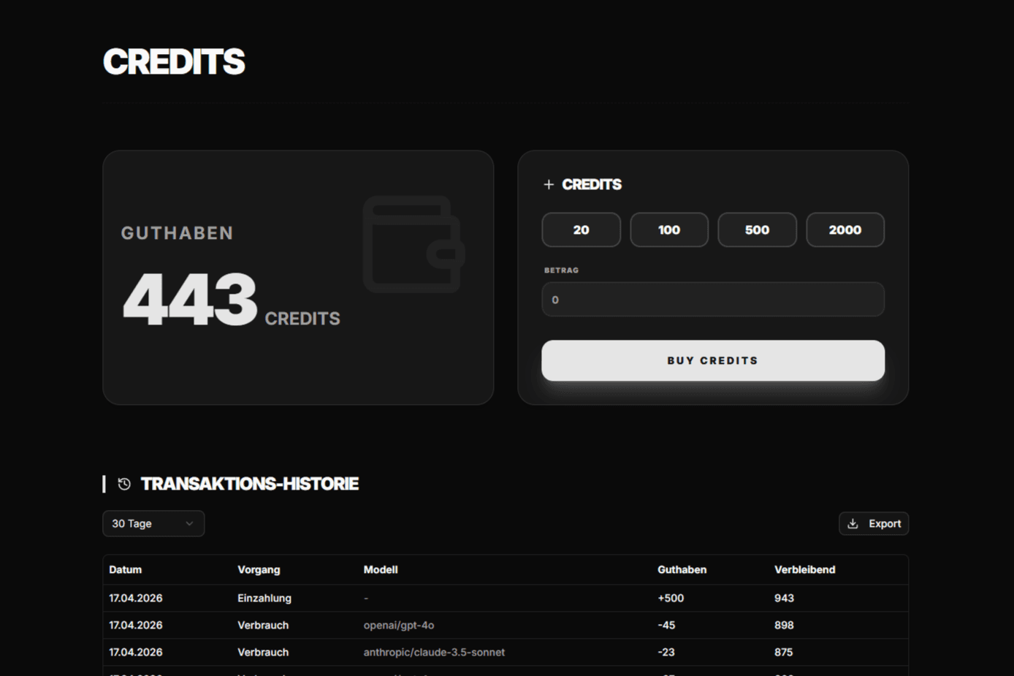This screenshot has height=676, width=1014.
Task: Focus the Betrag amount input field
Action: click(x=713, y=300)
